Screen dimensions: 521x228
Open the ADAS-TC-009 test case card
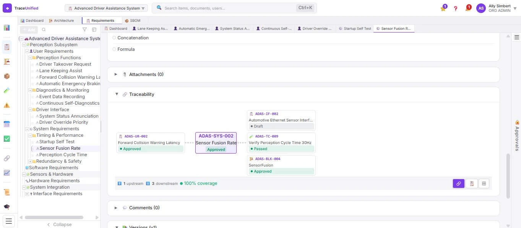pyautogui.click(x=281, y=143)
